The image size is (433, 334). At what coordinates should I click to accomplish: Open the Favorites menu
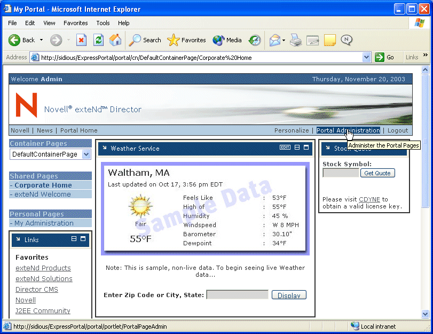coord(76,23)
